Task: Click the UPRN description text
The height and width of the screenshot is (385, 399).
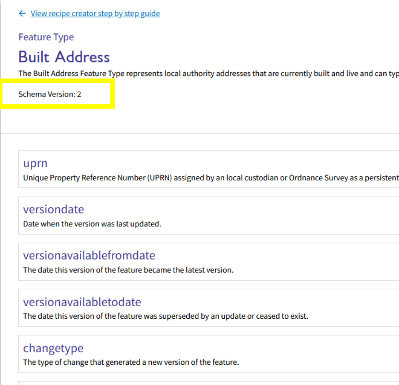Action: [192, 177]
